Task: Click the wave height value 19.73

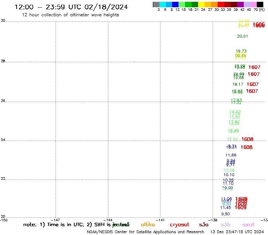Action: 241,51
